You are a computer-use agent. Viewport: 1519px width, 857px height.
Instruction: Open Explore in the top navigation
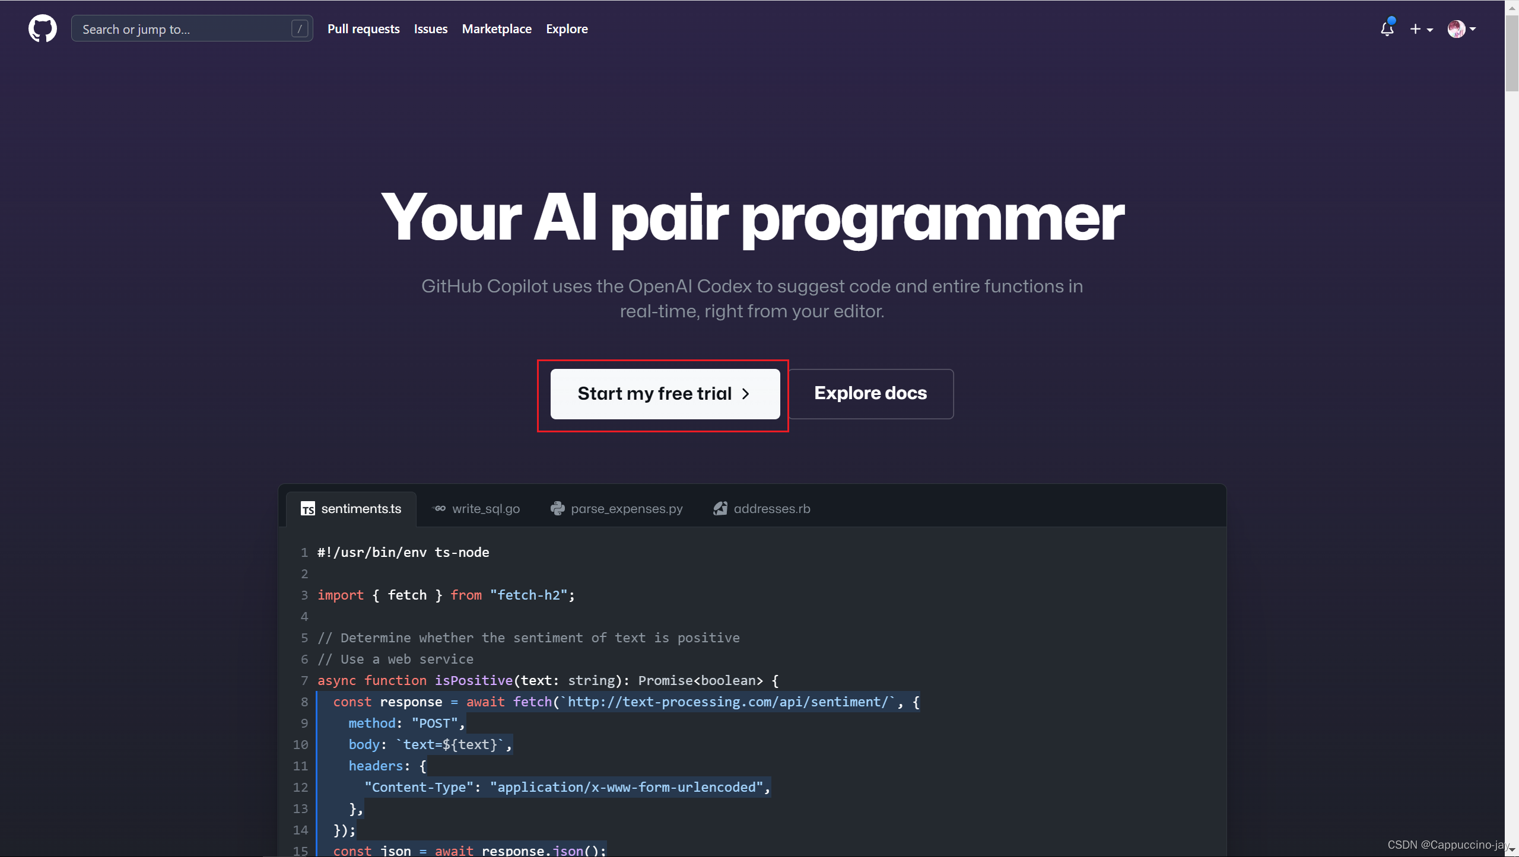click(x=567, y=28)
